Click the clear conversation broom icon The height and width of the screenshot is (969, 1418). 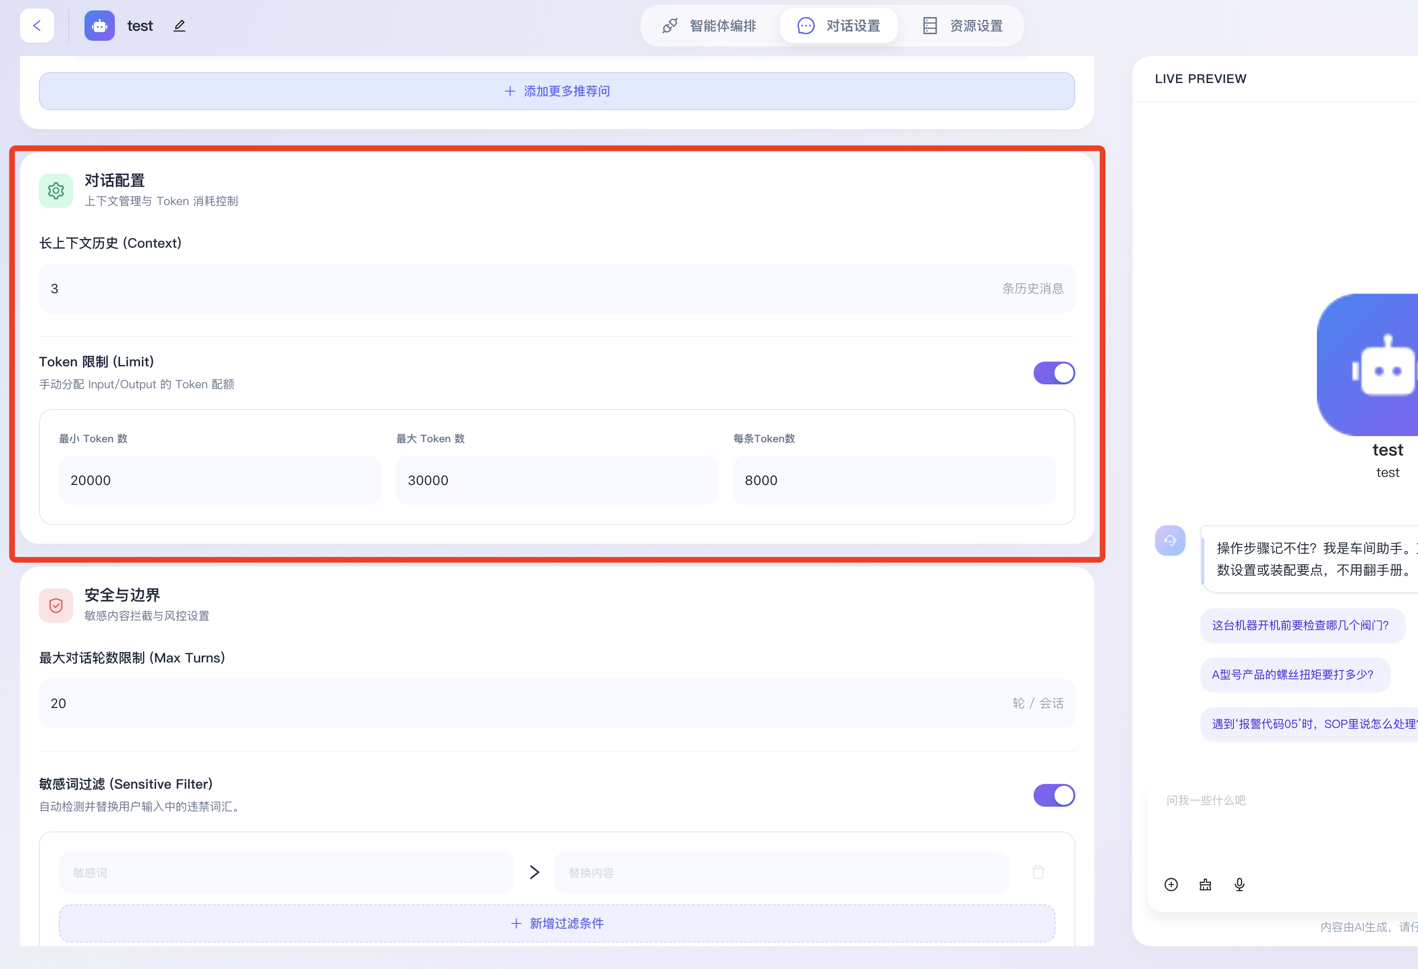click(x=1205, y=884)
